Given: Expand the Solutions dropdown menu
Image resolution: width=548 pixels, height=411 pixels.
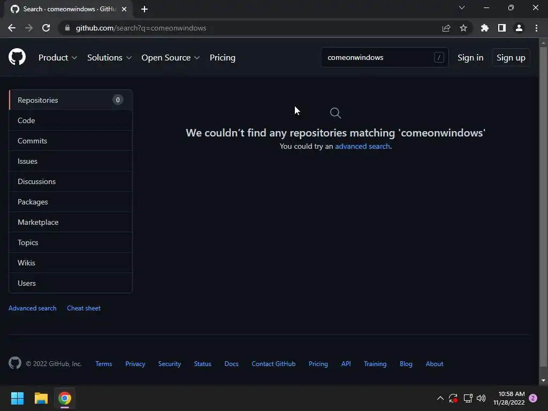Looking at the screenshot, I should click(109, 58).
